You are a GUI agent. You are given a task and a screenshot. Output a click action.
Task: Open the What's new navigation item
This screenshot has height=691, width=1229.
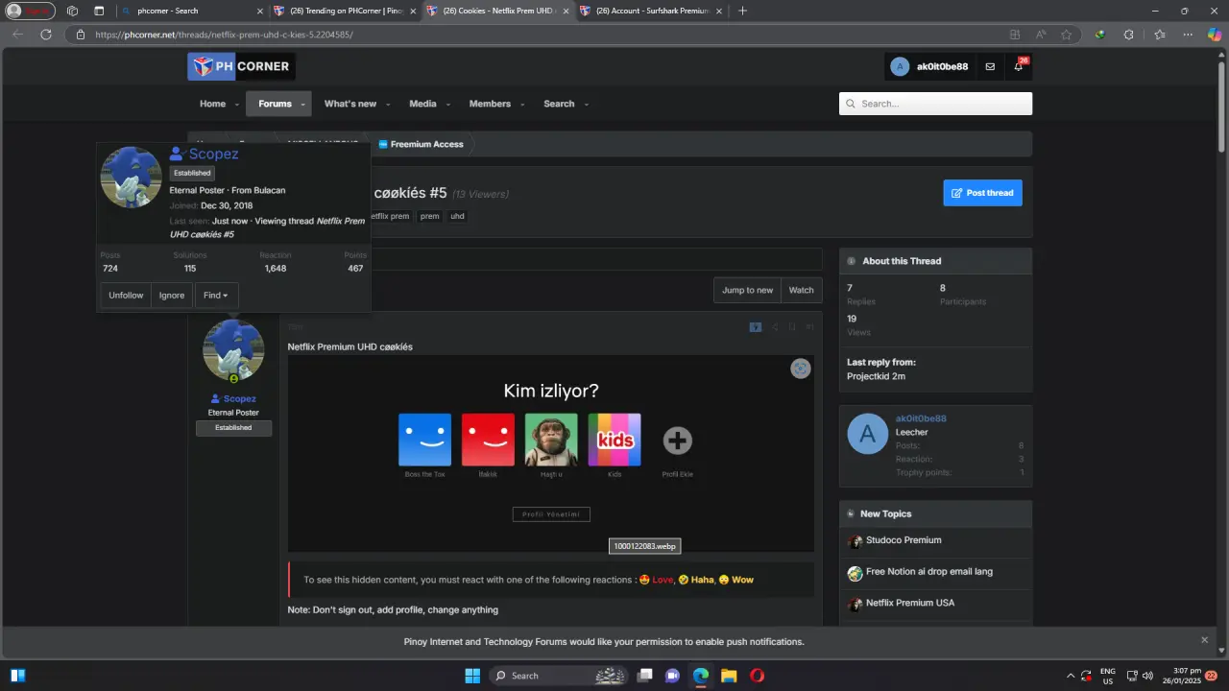coord(350,104)
